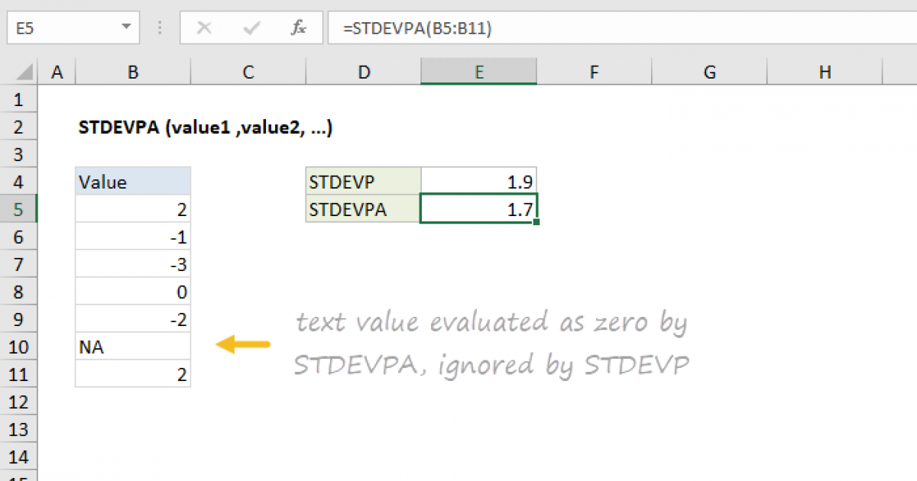Select row 5 header
917x481 pixels.
tap(18, 209)
